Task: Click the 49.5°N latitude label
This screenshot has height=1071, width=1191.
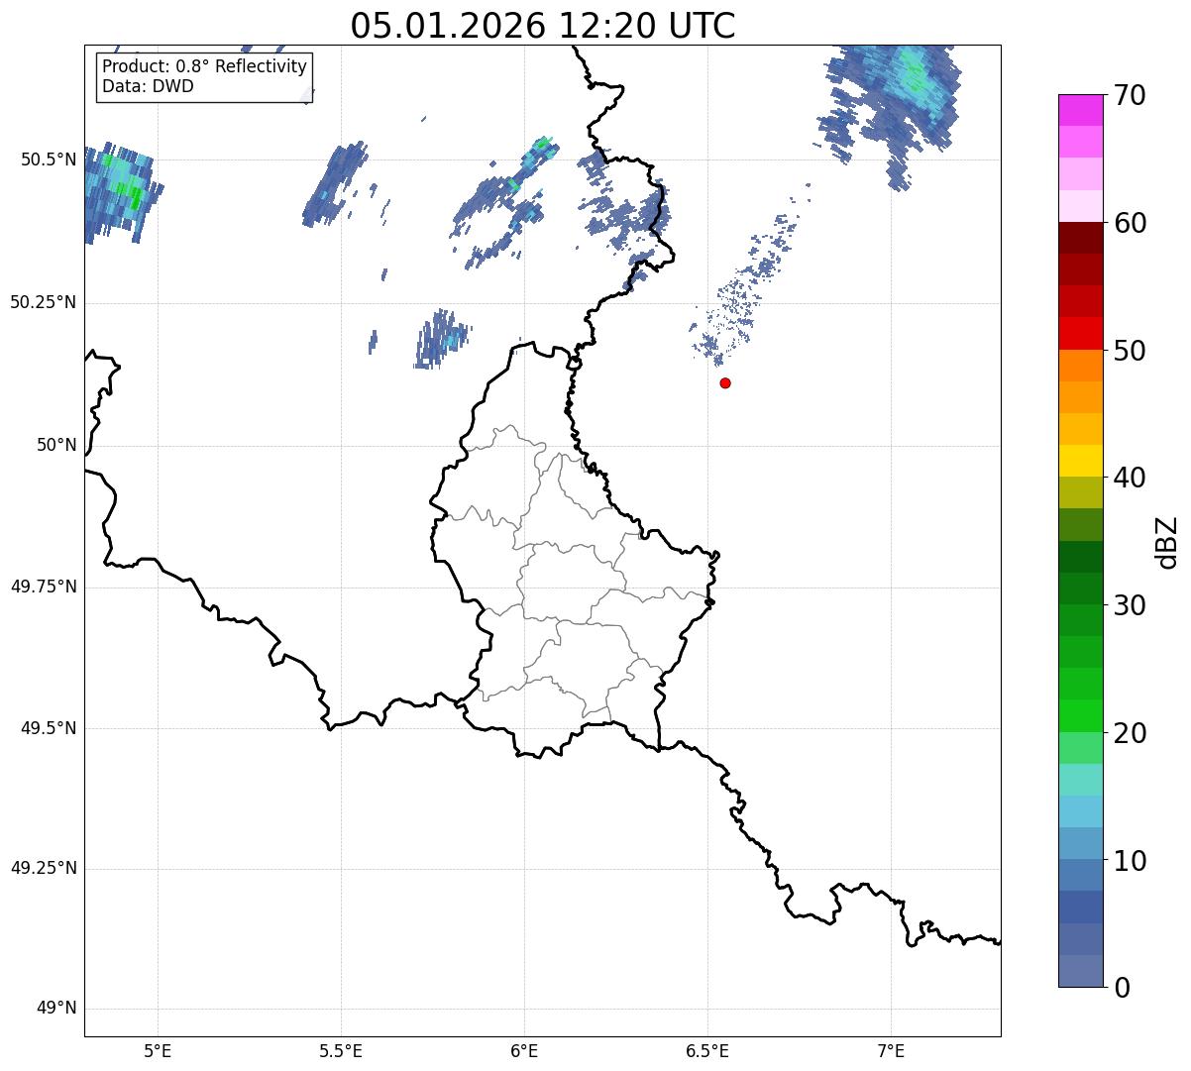Action: 49,728
